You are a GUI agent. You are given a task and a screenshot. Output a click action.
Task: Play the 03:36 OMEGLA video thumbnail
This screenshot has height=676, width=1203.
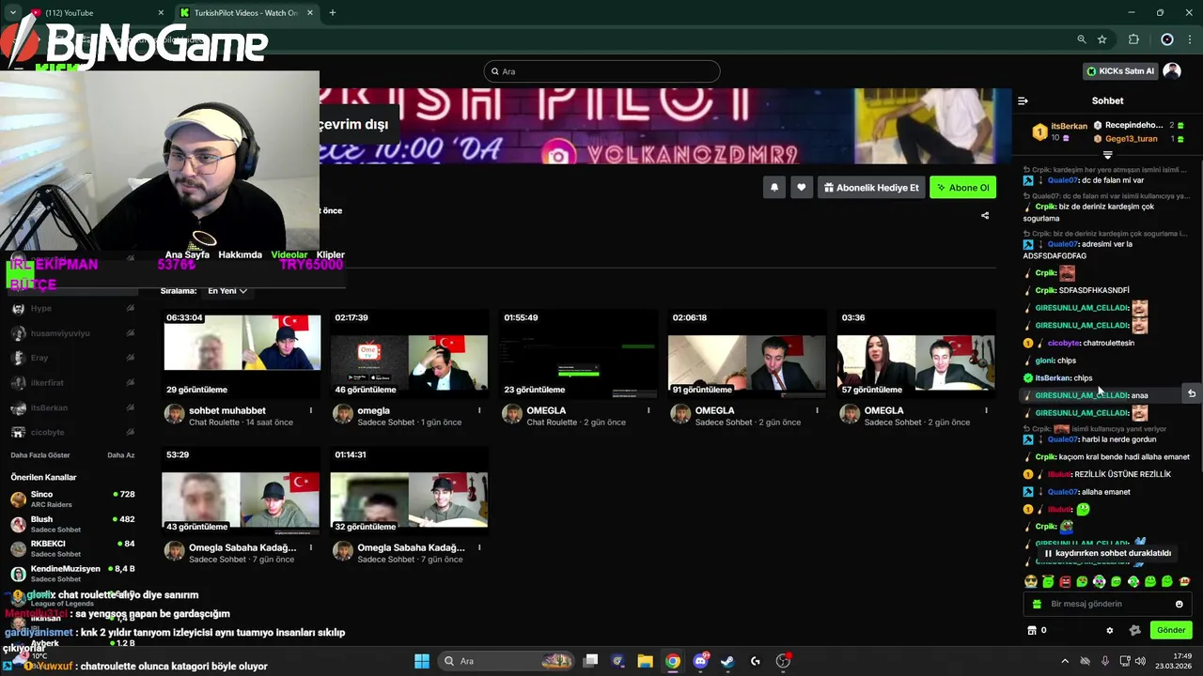[x=916, y=354]
